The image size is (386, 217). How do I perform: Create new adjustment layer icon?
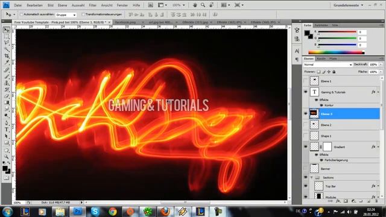(353, 201)
